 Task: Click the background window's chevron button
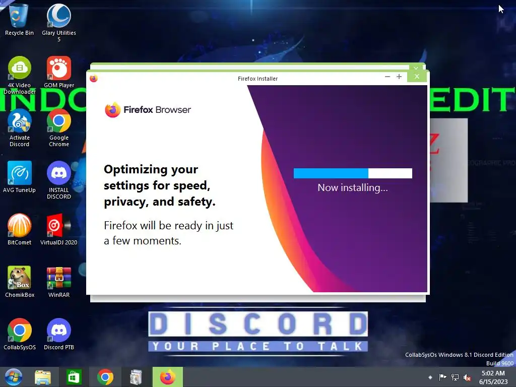[416, 68]
